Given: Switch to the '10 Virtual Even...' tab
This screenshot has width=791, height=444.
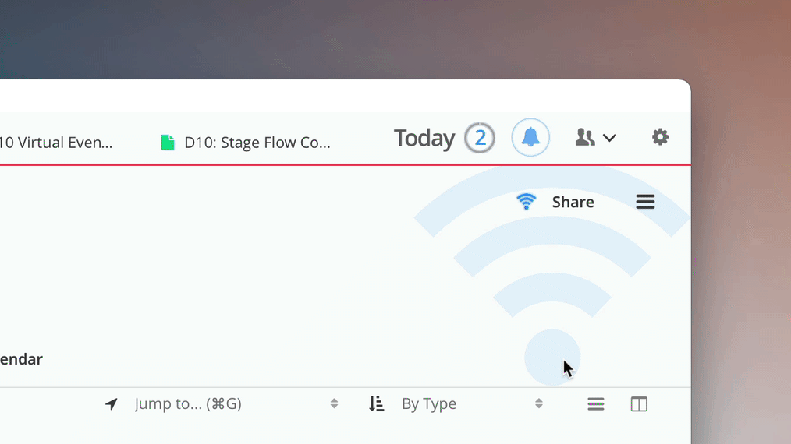Looking at the screenshot, I should (56, 143).
